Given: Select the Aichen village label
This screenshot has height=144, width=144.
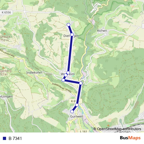Looking at the screenshot, I should [x=102, y=31].
